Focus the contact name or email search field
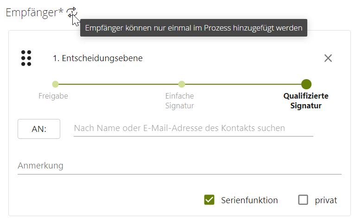 coord(193,128)
